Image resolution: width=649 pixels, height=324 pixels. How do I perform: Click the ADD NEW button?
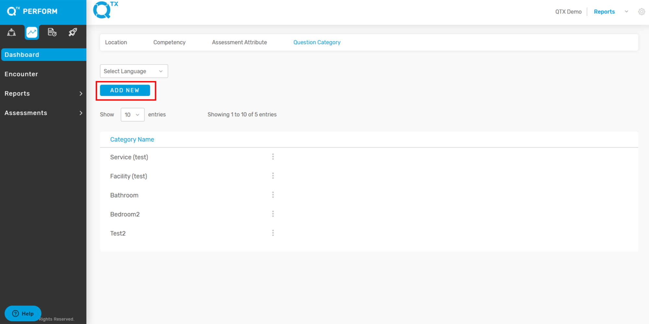(x=125, y=90)
